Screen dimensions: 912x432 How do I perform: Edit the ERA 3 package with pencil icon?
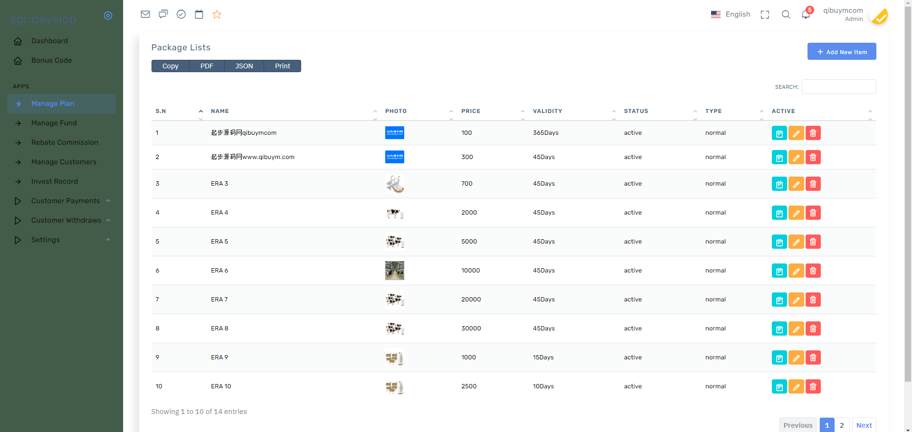[x=796, y=184]
